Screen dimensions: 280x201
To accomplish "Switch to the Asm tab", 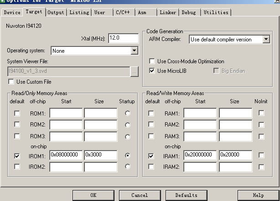I will click(x=146, y=12).
